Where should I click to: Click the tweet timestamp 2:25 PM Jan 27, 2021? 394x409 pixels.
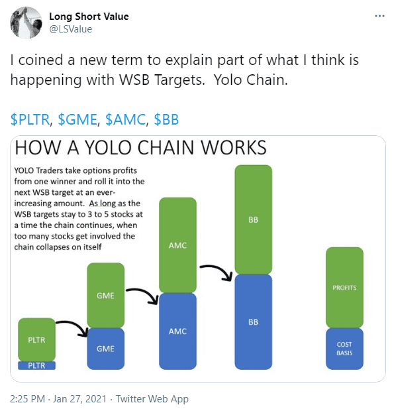tap(58, 399)
